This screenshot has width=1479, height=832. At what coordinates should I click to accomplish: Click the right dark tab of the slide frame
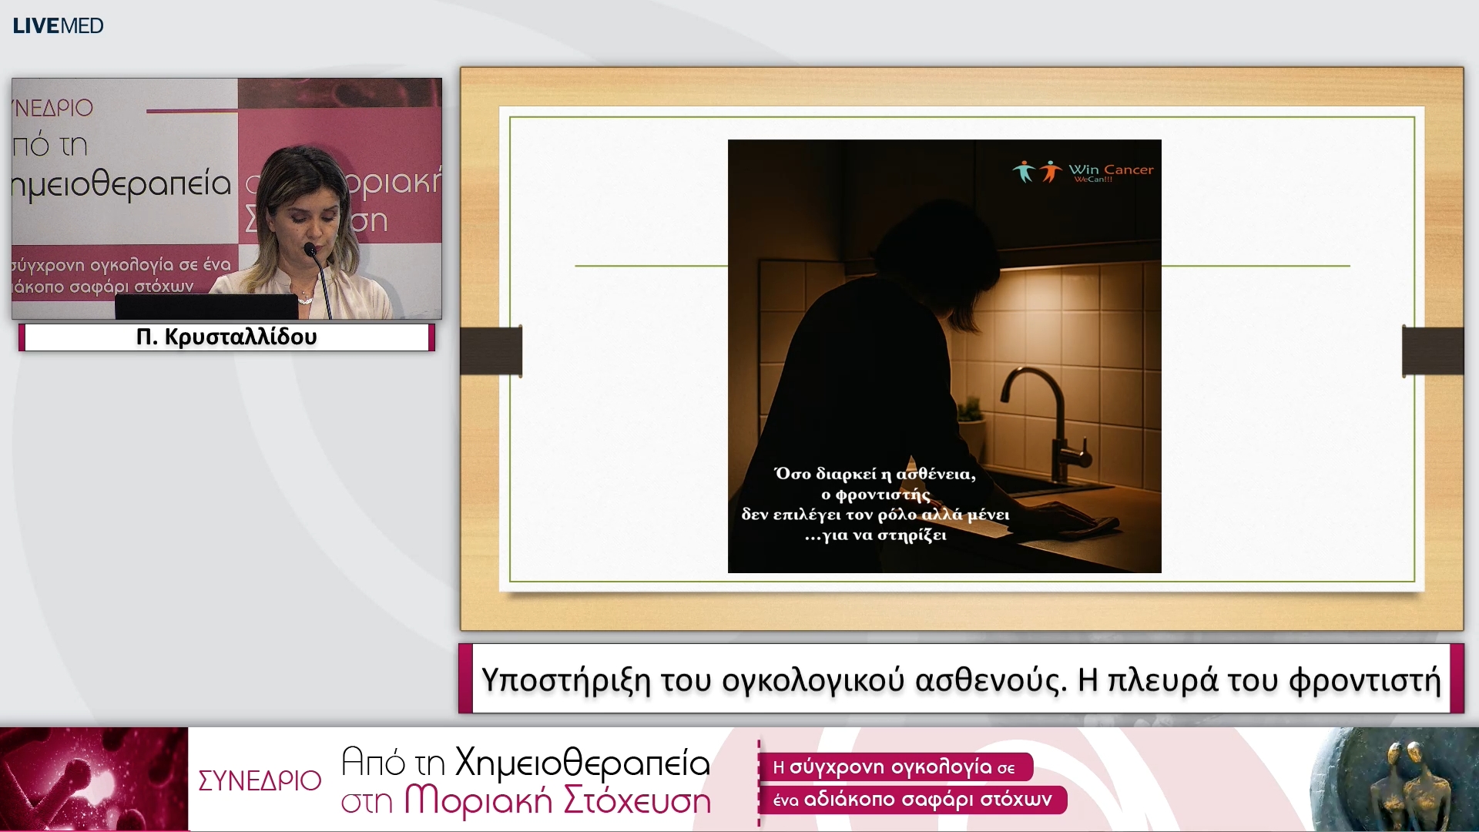pos(1432,351)
